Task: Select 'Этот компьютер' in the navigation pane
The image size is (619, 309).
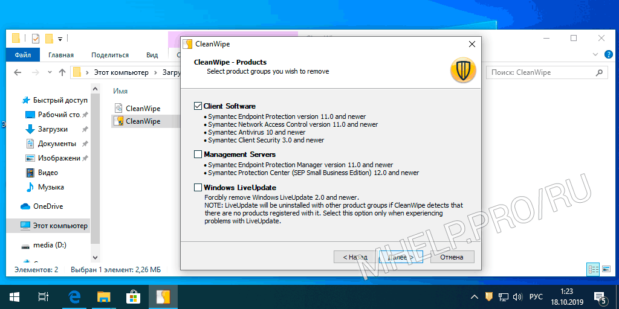Action: (x=54, y=226)
